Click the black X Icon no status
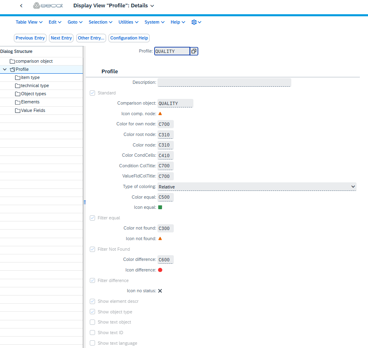This screenshot has height=348, width=368. point(160,291)
